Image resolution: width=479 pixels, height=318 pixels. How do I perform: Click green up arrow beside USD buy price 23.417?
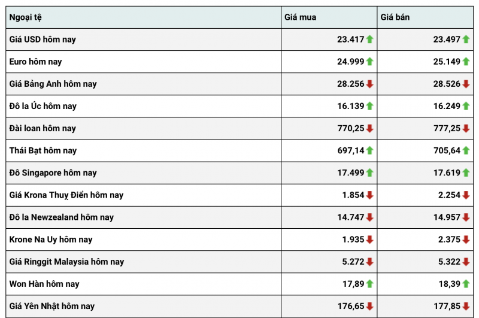[x=369, y=40]
